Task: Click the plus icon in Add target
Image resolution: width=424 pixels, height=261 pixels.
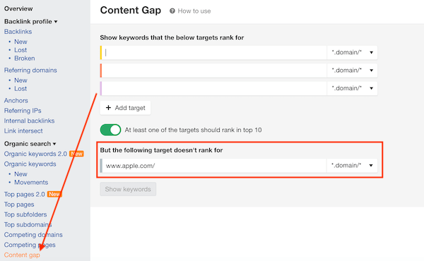Action: pyautogui.click(x=108, y=108)
